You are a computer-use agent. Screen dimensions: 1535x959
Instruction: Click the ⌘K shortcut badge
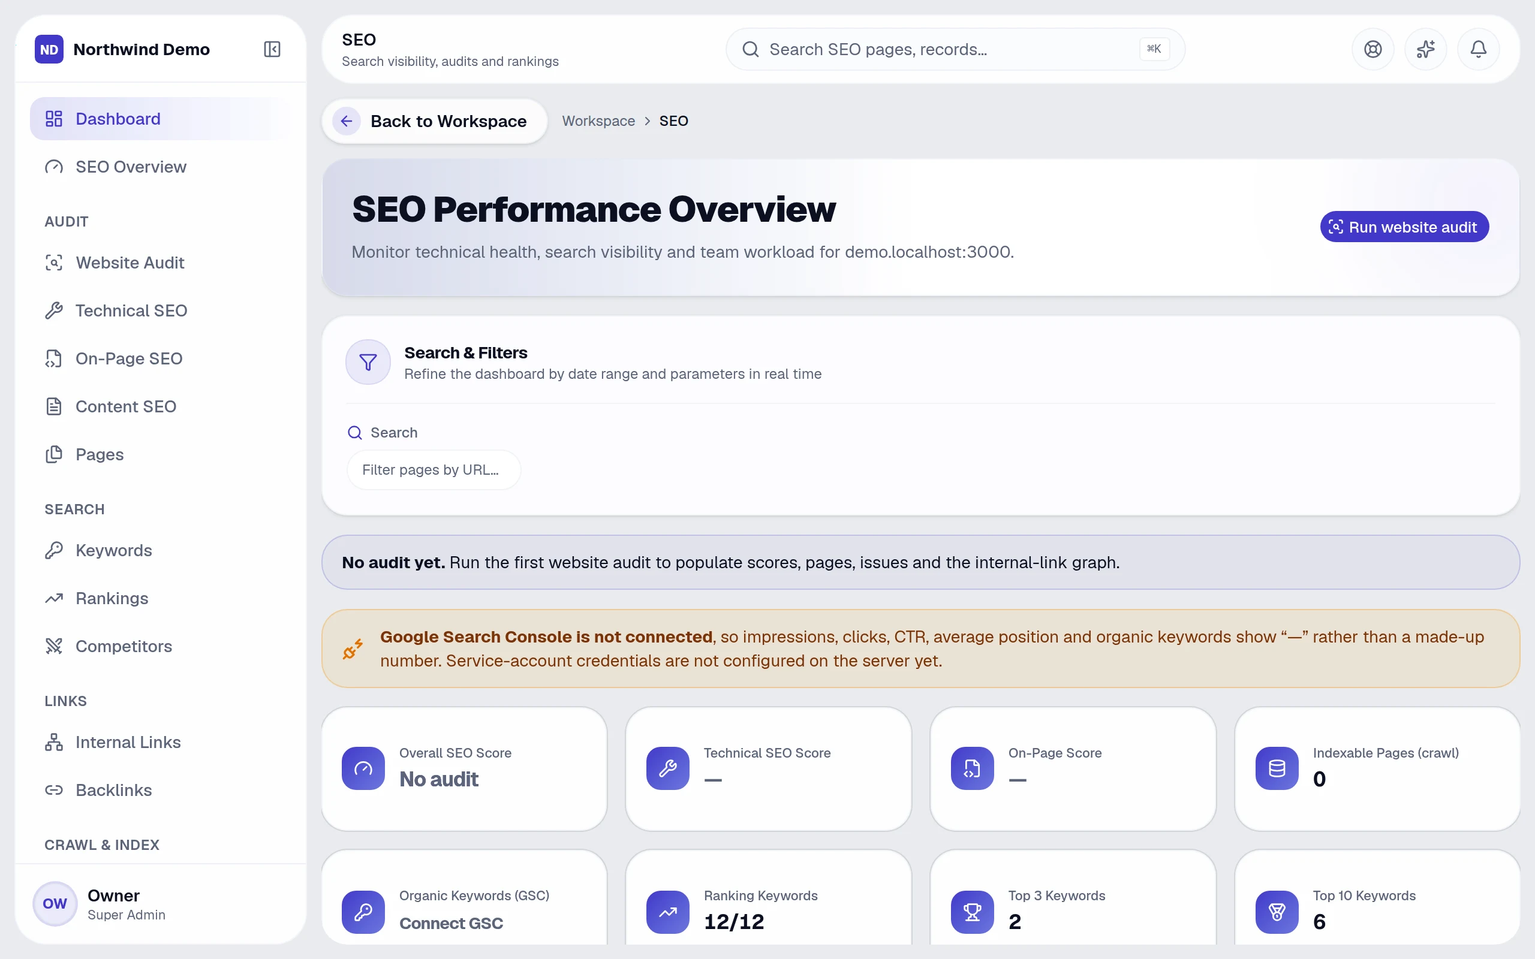click(x=1154, y=49)
